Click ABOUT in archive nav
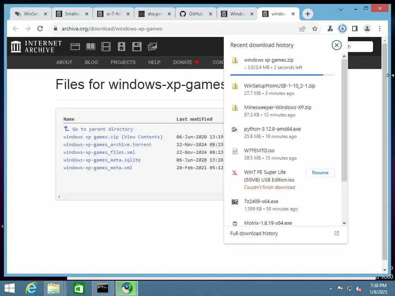This screenshot has height=296, width=395. [64, 62]
